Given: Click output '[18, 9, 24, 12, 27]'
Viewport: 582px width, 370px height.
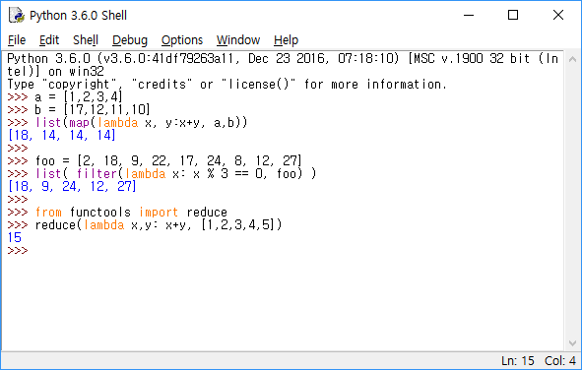Looking at the screenshot, I should click(72, 186).
